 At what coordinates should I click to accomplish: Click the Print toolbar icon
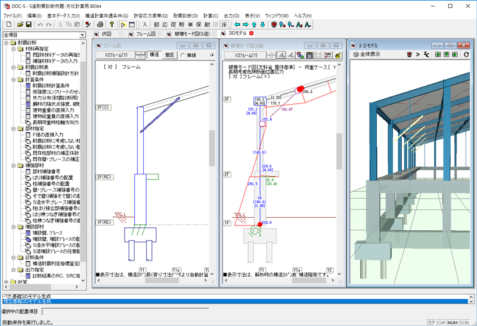(101, 24)
